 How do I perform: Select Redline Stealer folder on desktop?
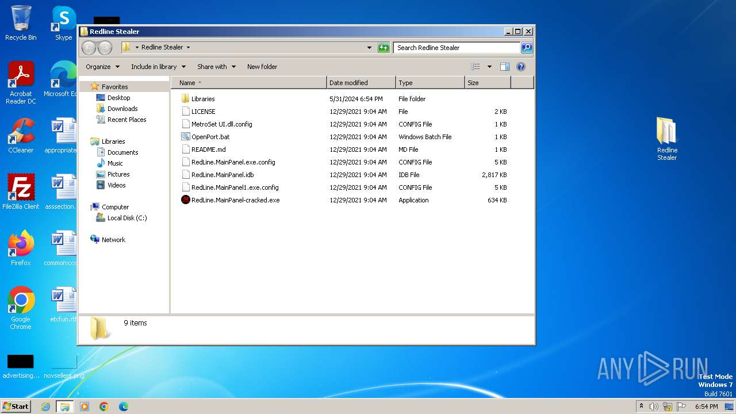667,139
